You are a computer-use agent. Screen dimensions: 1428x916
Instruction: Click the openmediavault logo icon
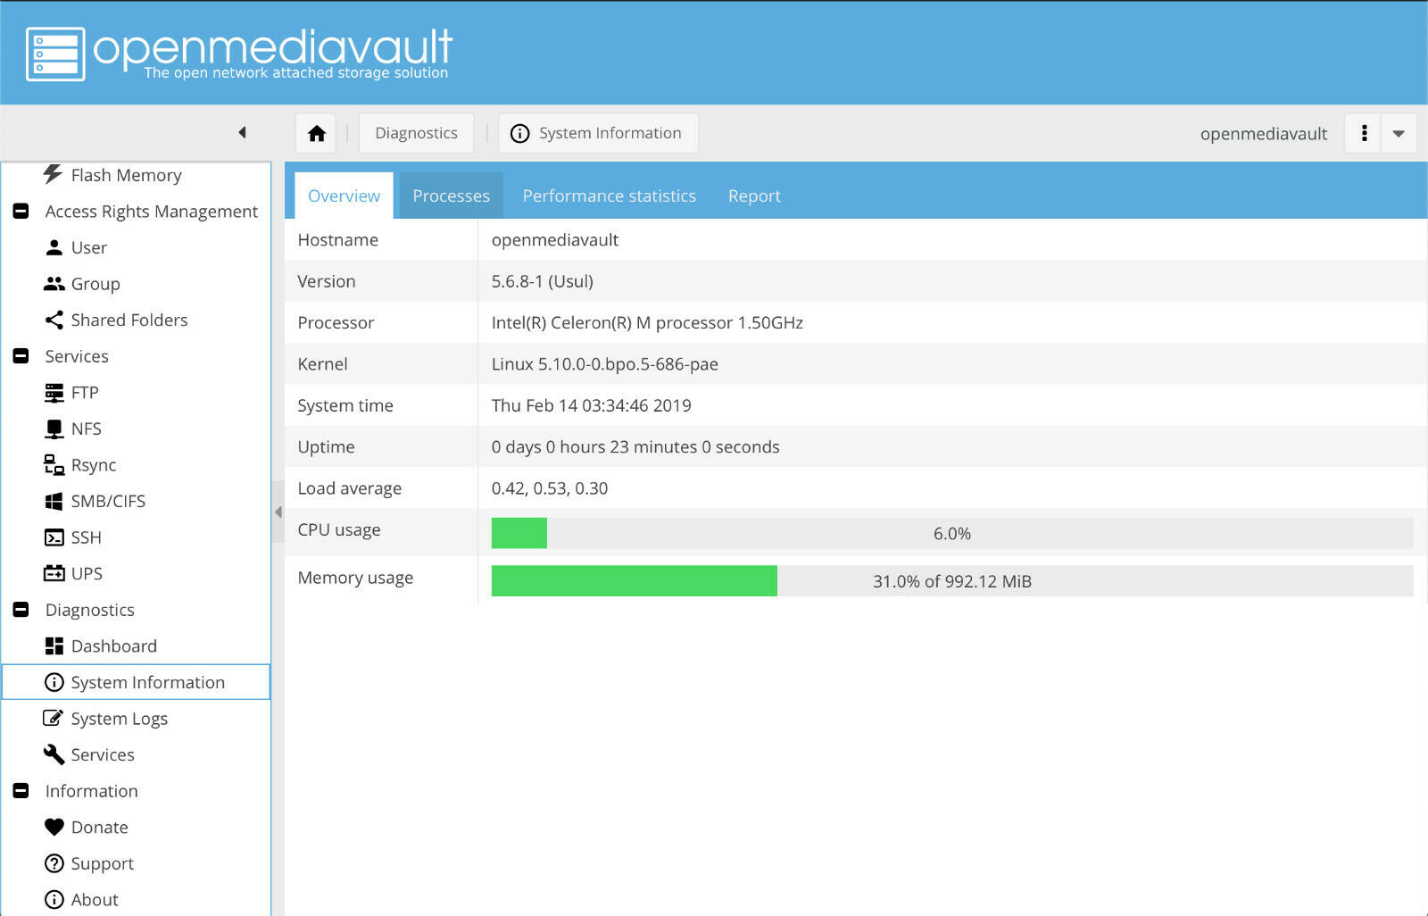(55, 54)
